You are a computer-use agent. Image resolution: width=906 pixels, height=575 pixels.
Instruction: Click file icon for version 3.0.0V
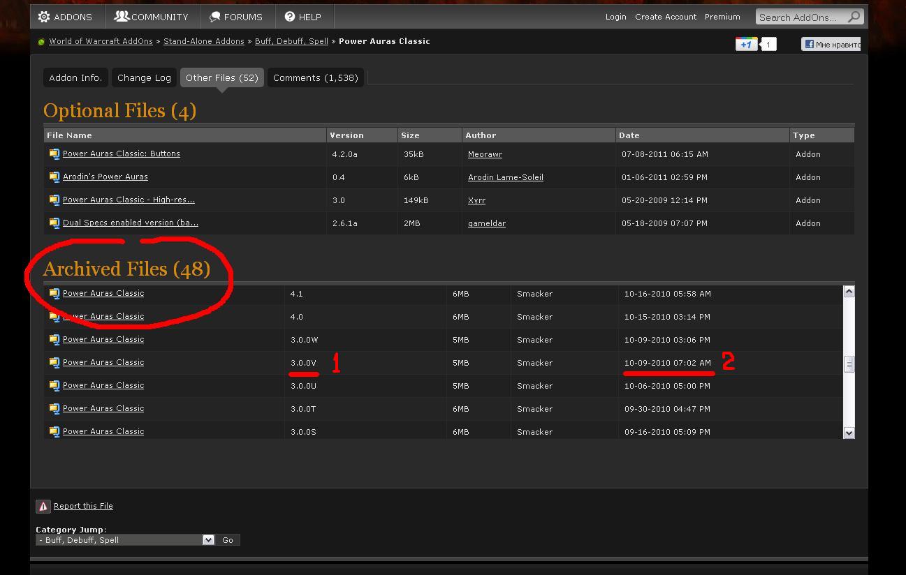54,363
